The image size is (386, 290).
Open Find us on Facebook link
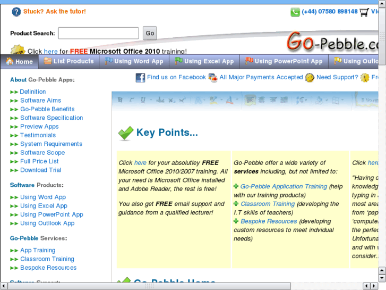(176, 77)
